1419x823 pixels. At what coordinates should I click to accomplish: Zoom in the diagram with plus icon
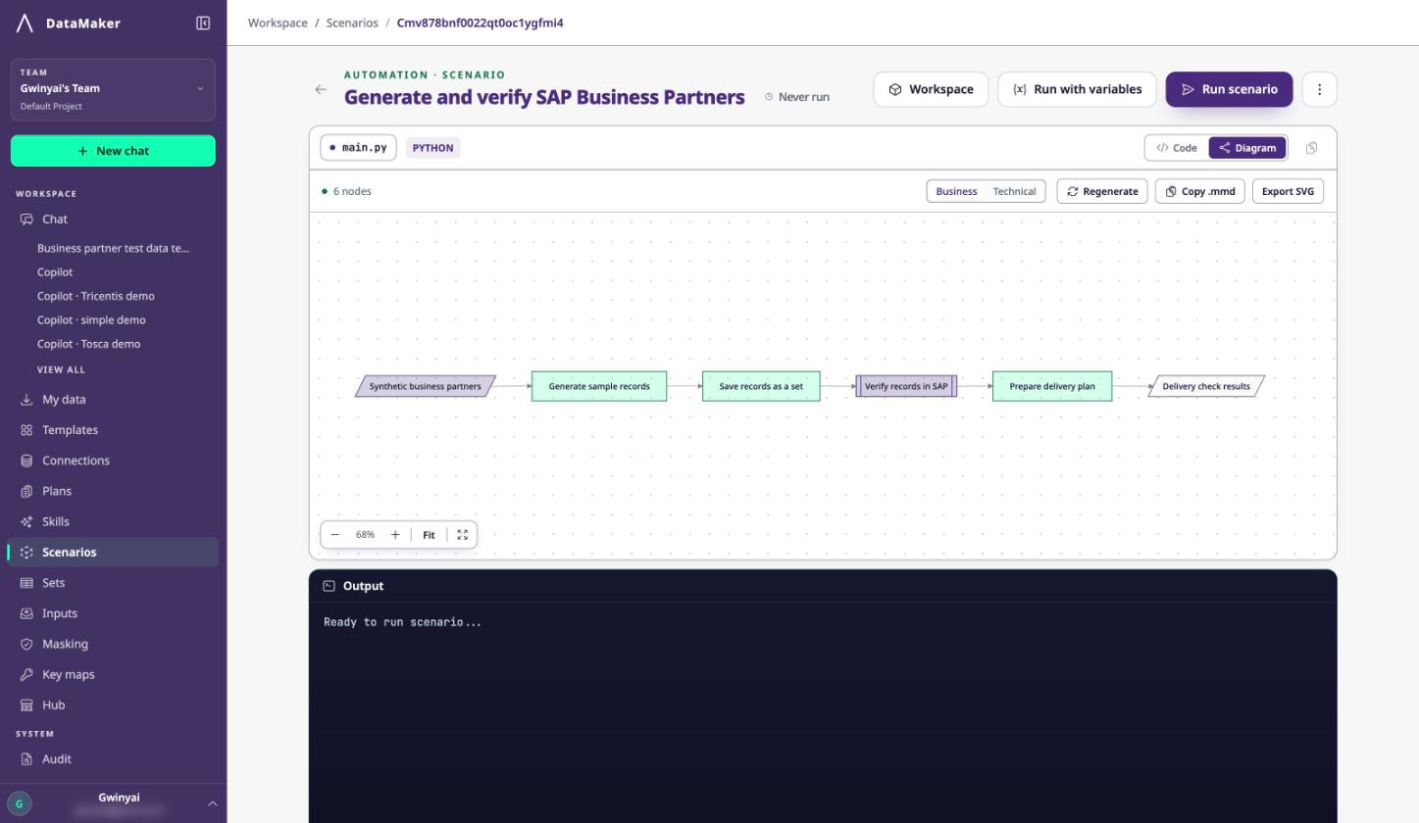click(x=395, y=535)
